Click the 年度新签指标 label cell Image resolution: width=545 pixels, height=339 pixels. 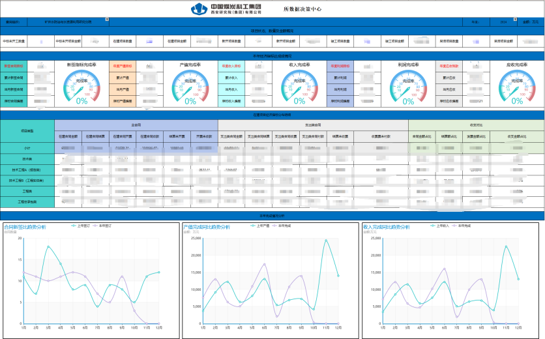click(14, 66)
